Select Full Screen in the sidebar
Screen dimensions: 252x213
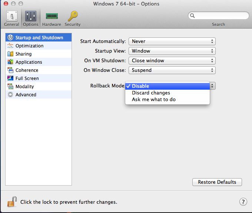39,79
